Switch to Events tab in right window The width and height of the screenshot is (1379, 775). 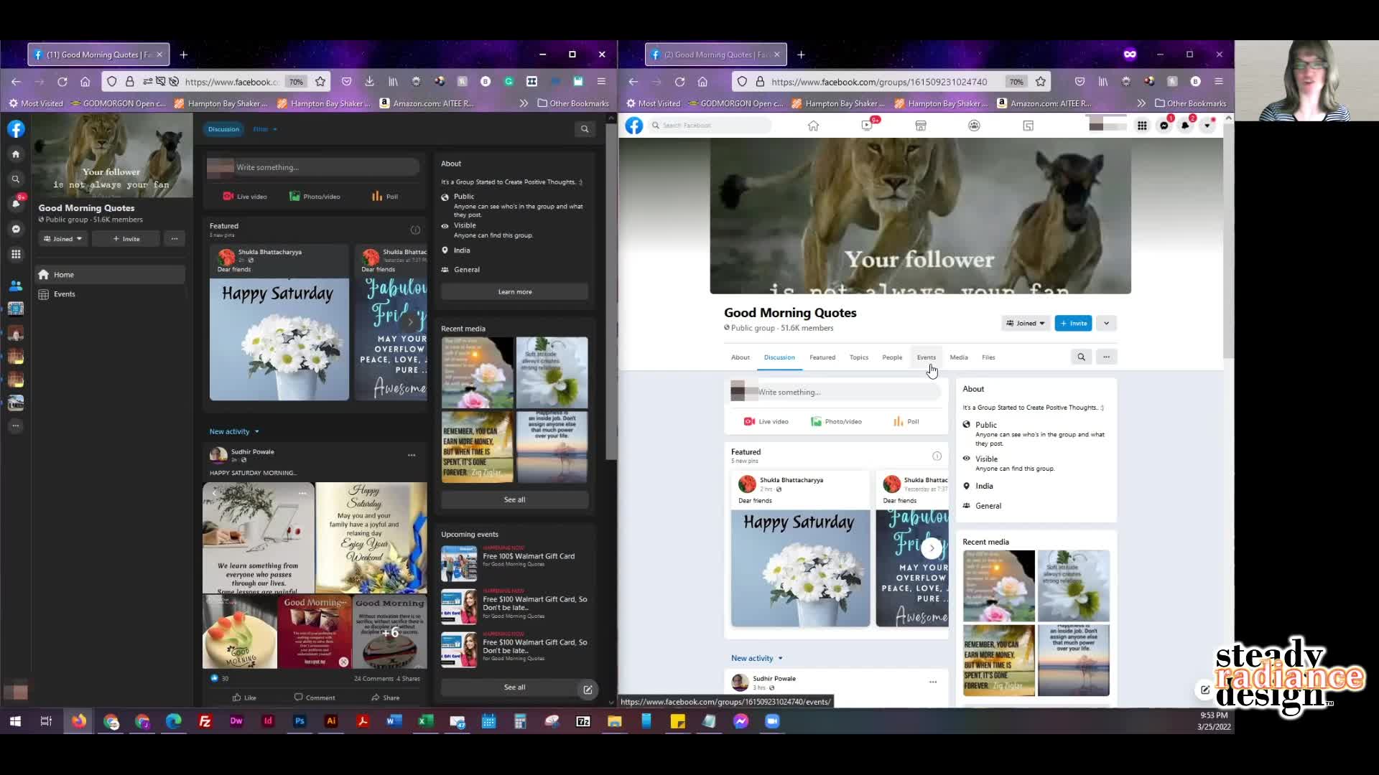[927, 357]
